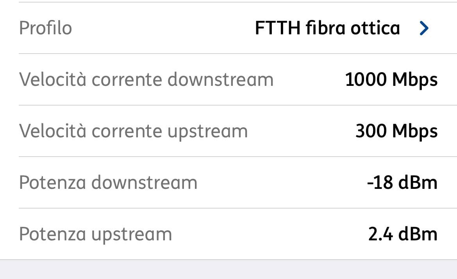The width and height of the screenshot is (457, 279).
Task: Click the word Velocità in the upstream row
Action: tap(53, 131)
